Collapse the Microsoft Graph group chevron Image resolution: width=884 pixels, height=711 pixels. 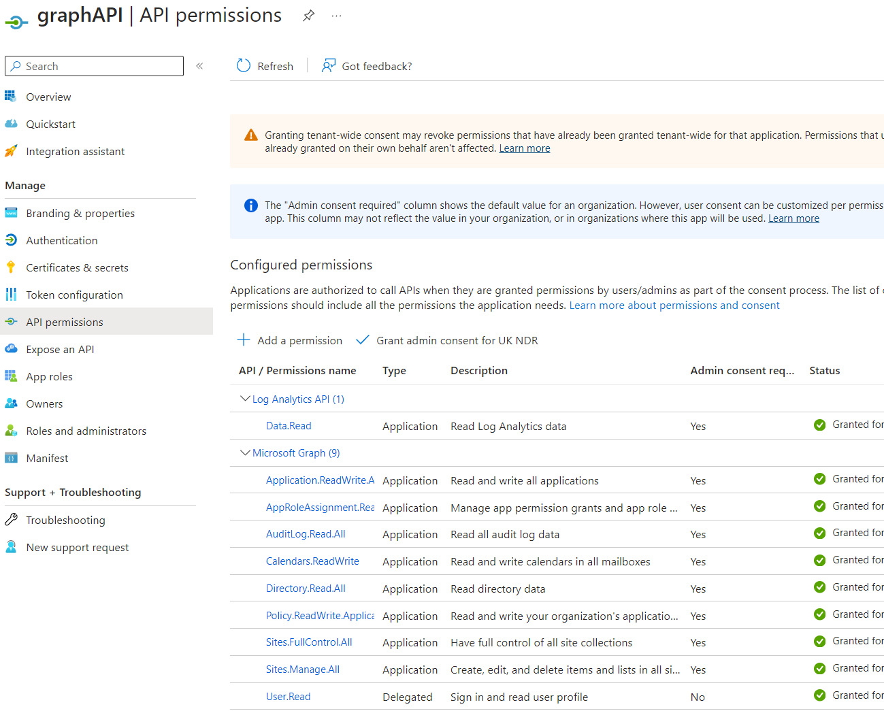click(x=245, y=452)
